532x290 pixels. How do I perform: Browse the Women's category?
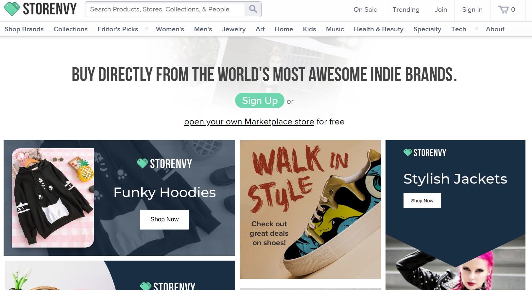170,29
